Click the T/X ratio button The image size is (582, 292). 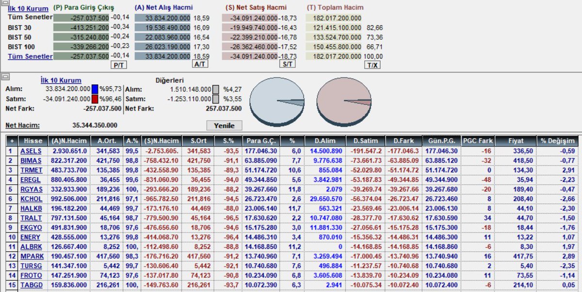click(x=372, y=65)
